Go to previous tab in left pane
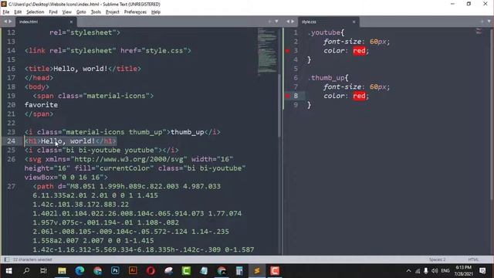This screenshot has width=494, height=278. pos(5,22)
